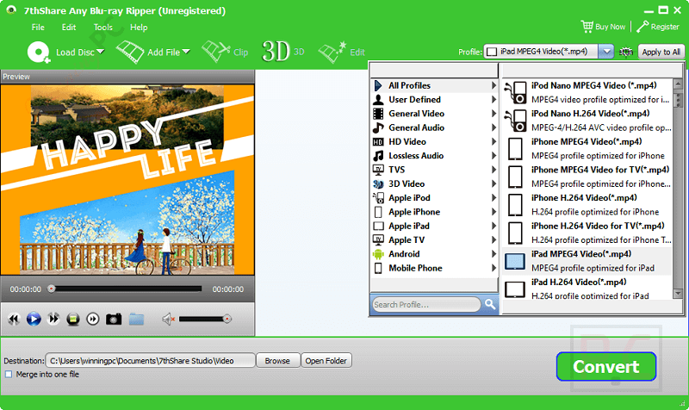Select the Apple iPhone category
The image size is (689, 410).
(435, 212)
